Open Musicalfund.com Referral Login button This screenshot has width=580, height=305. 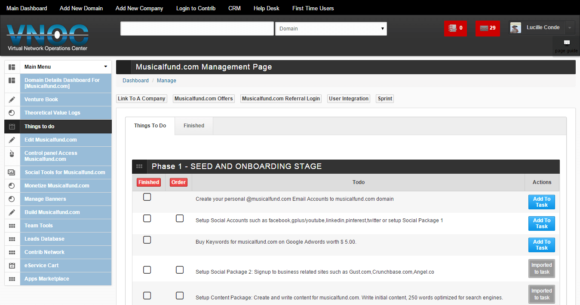pos(281,99)
